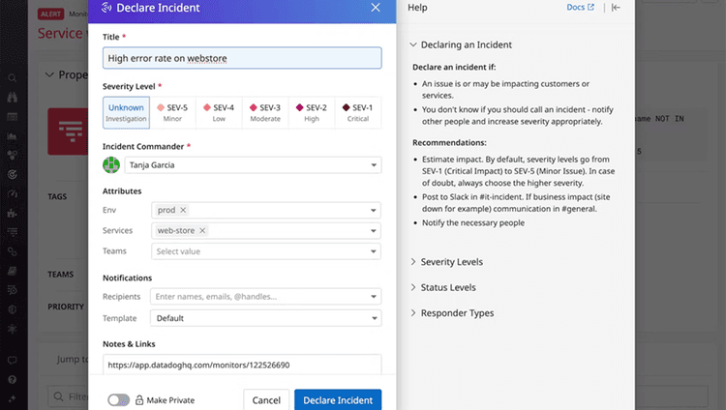Click the sparkle icon at sidebar bottom
726x410 pixels.
coord(13,398)
